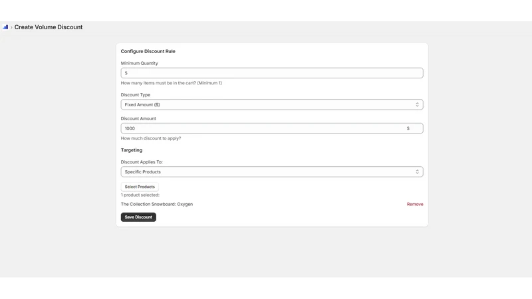
Task: Click the Select Products button
Action: pos(140,187)
